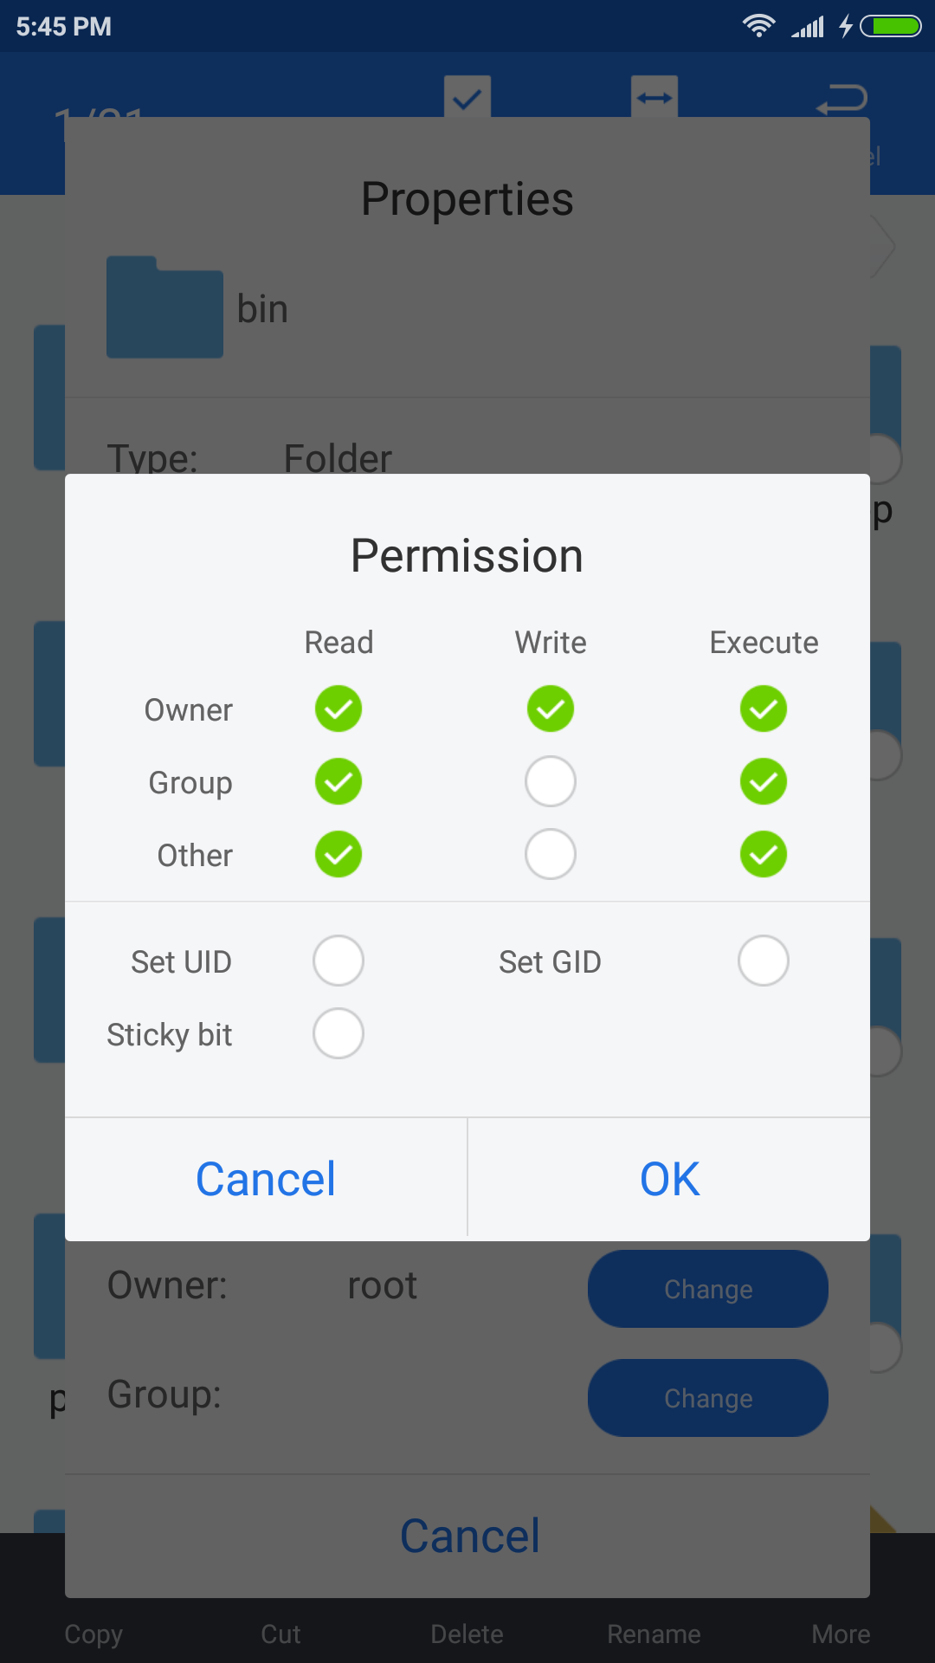Screen dimensions: 935x1663
Task: Click Change button for Owner root
Action: [x=707, y=1289]
